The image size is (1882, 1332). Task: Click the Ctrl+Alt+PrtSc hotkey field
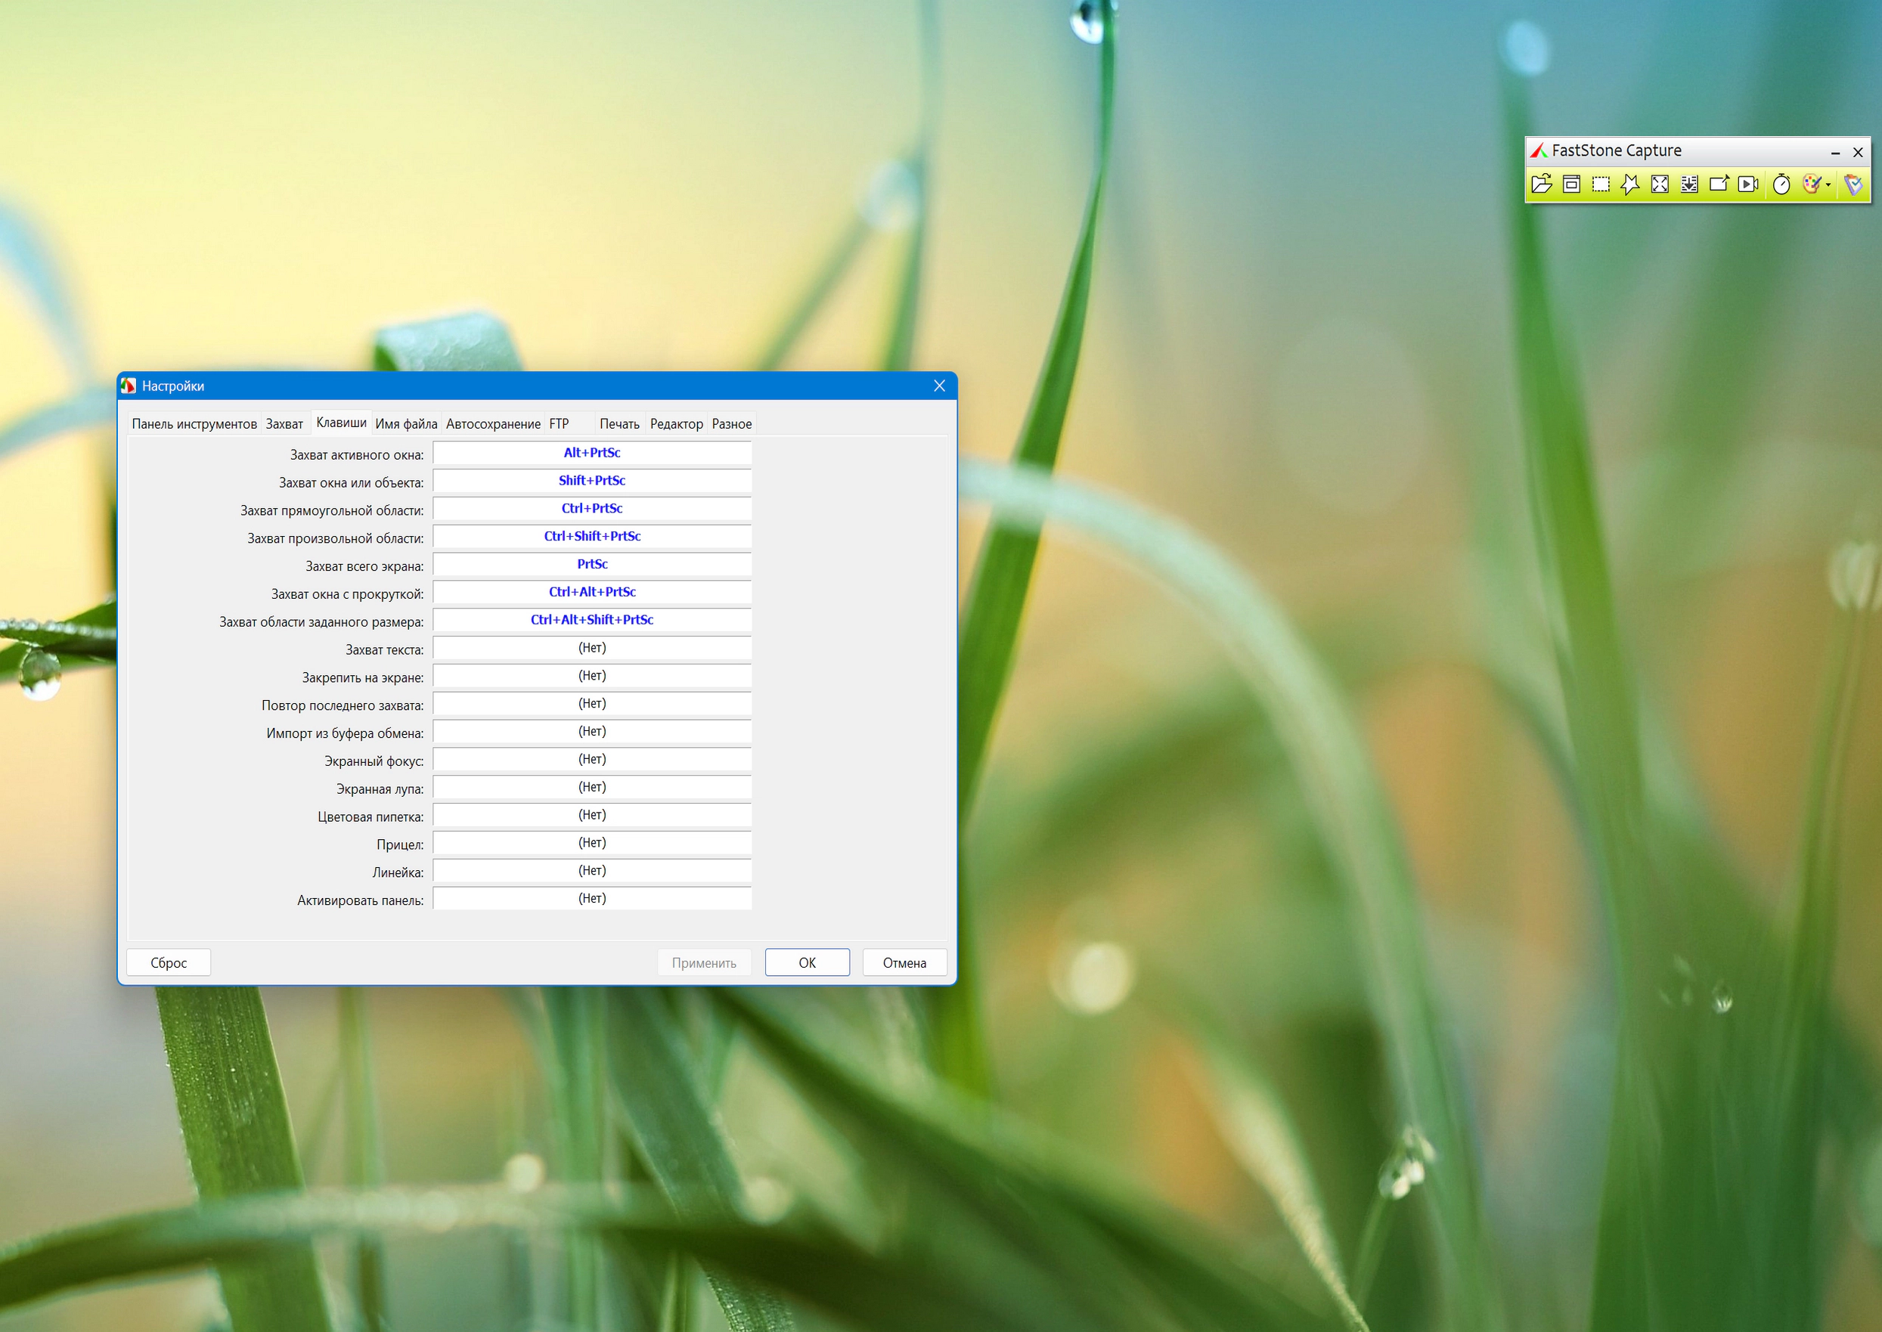coord(592,592)
